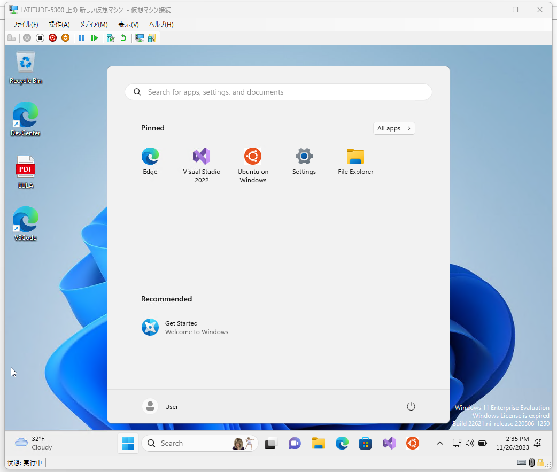Screen dimensions: 557x472
Task: Click the 状態: 実行中 status text
Action: pyautogui.click(x=25, y=462)
